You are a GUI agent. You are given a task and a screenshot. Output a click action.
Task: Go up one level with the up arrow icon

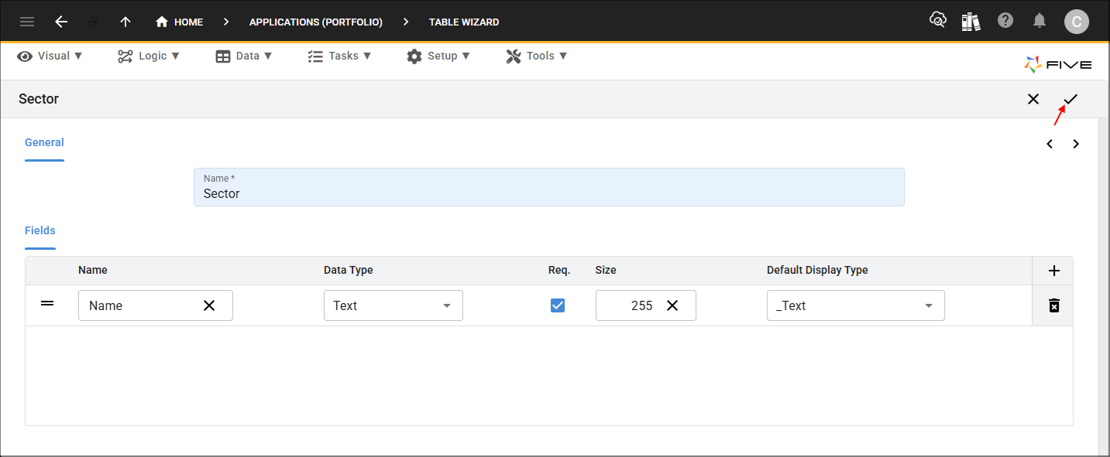point(125,22)
